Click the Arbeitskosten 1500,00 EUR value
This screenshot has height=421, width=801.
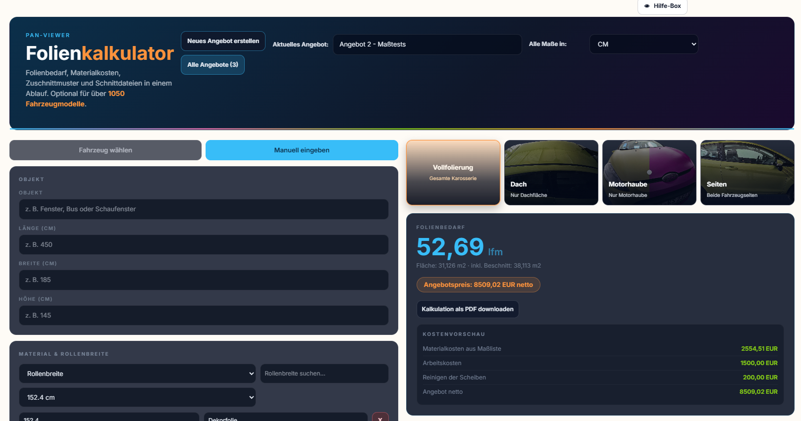coord(759,363)
